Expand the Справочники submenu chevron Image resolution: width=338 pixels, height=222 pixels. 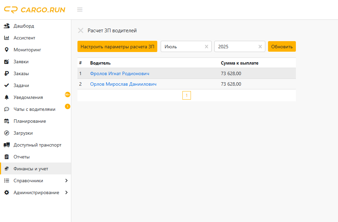(x=66, y=181)
